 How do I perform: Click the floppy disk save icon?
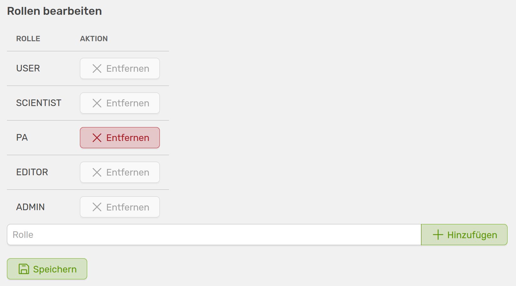(x=24, y=269)
